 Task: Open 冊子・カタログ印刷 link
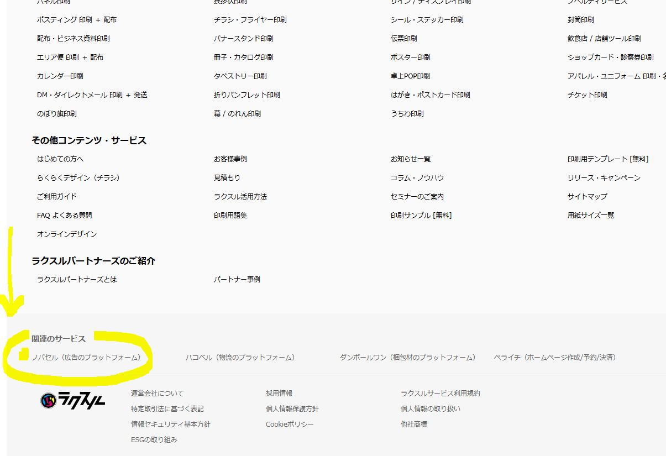244,57
